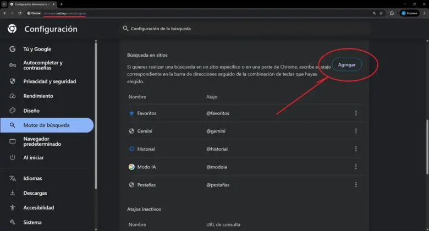Open the three-dot menu for Modo IA

(x=356, y=167)
